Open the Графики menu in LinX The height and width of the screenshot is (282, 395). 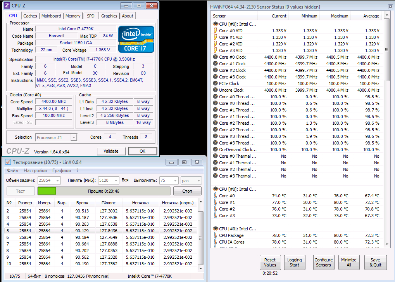tap(62, 171)
